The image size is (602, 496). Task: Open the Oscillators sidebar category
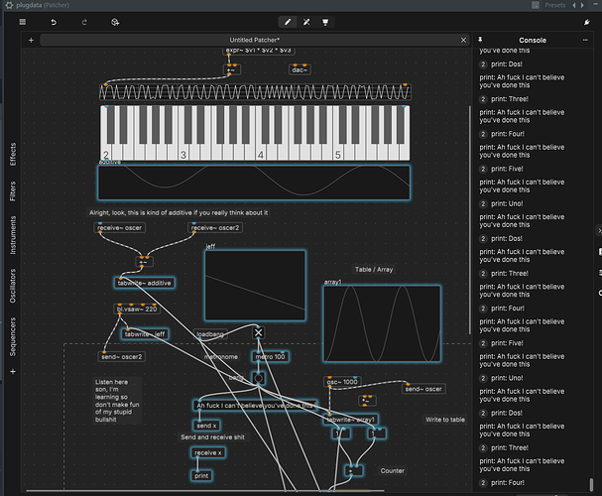coord(13,286)
